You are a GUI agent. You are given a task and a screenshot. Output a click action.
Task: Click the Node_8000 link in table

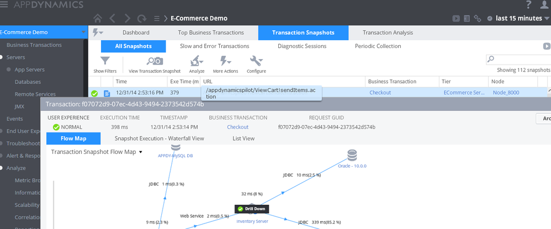point(506,93)
